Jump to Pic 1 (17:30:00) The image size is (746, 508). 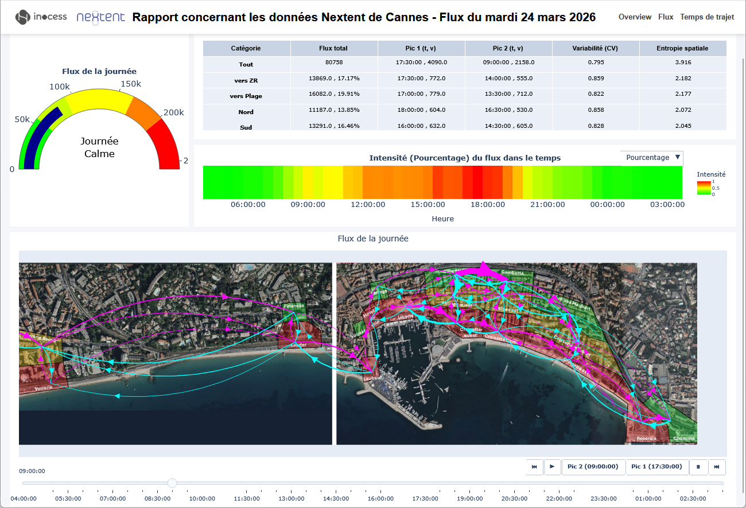tap(657, 467)
